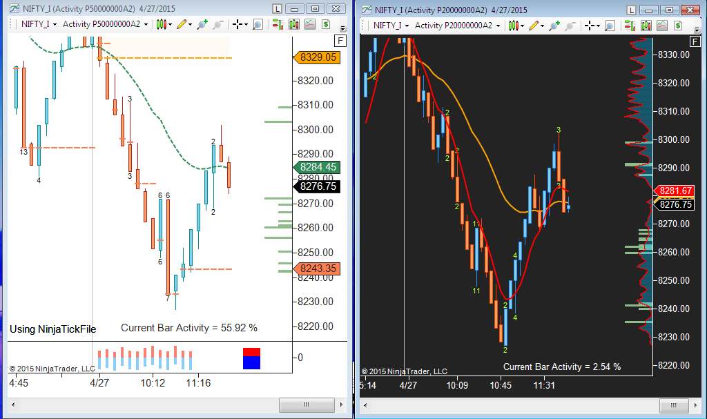
Task: Expand chart style arrow in P20000000A2 window
Action: click(x=522, y=26)
